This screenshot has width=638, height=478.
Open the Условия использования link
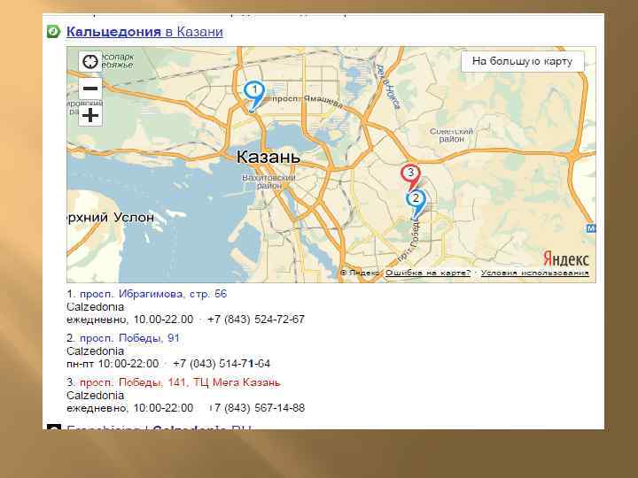534,273
